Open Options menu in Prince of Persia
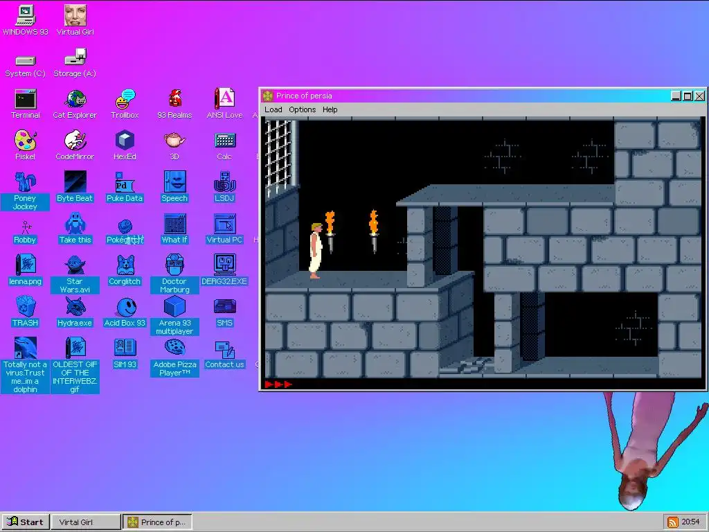The image size is (709, 532). [x=302, y=109]
